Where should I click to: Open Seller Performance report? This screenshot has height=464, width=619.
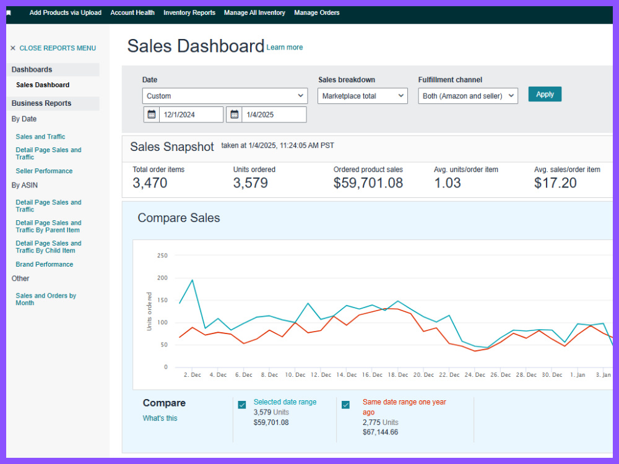(x=44, y=171)
